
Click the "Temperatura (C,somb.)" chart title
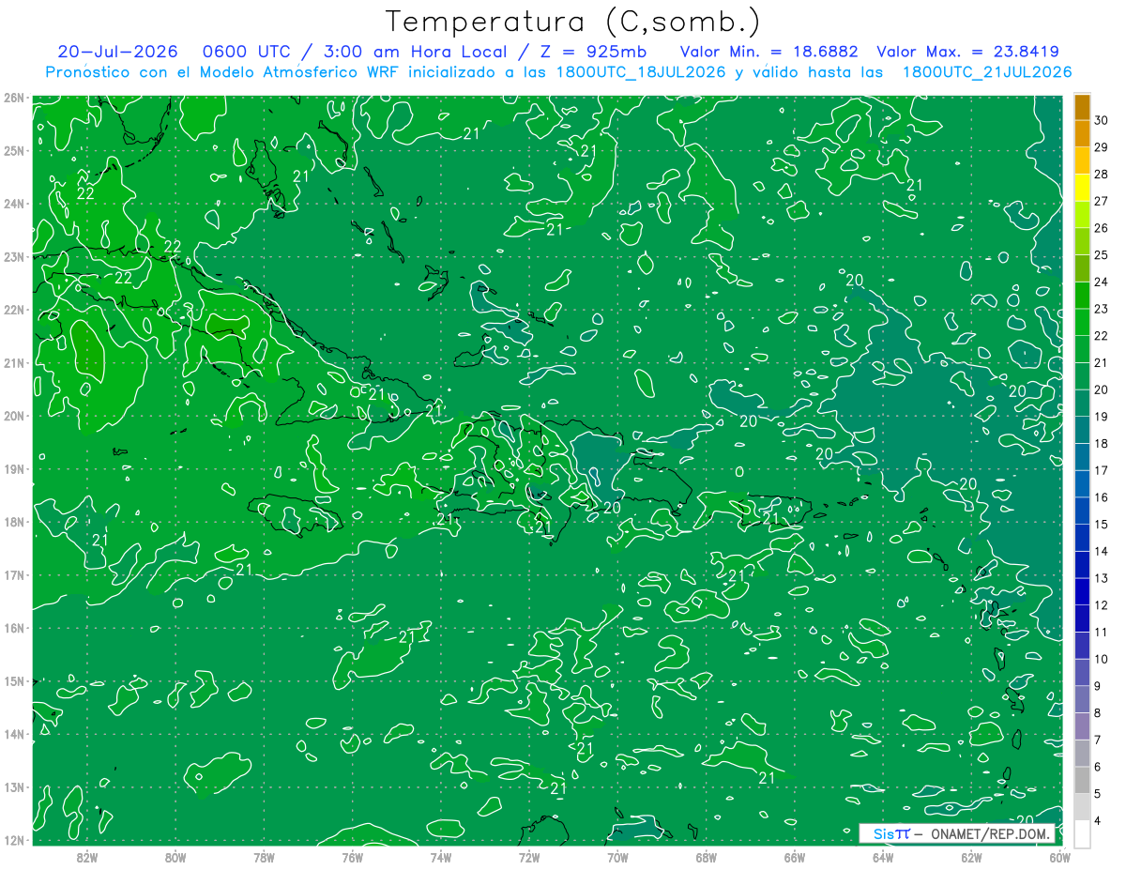[x=572, y=23]
